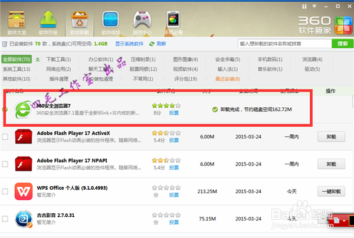Click the 刷新 refresh link
Screen dimensions: 354x238
(161, 44)
